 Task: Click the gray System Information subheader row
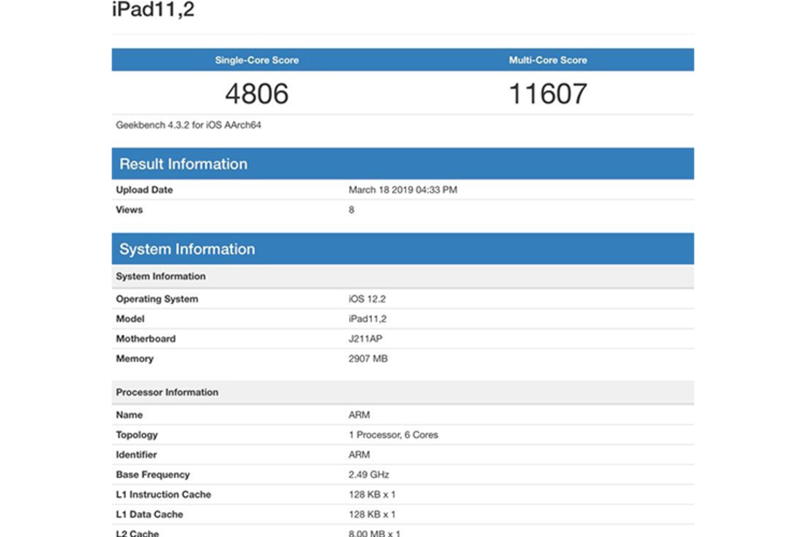click(161, 276)
